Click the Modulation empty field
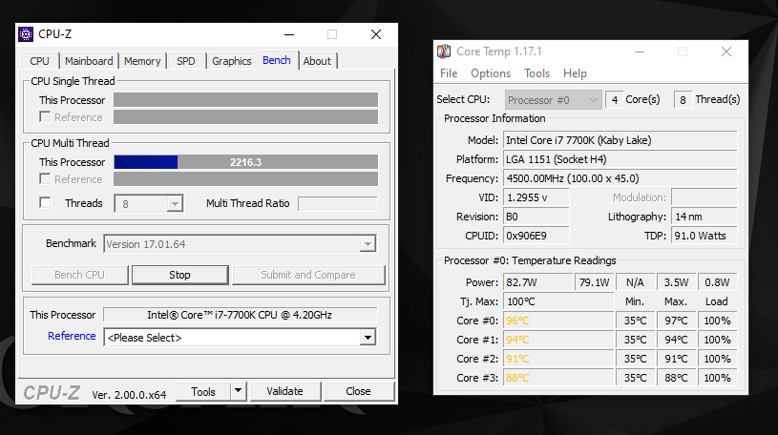Image resolution: width=778 pixels, height=435 pixels. coord(704,197)
